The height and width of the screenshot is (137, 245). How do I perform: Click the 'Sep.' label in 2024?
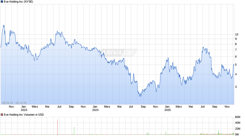point(143,107)
